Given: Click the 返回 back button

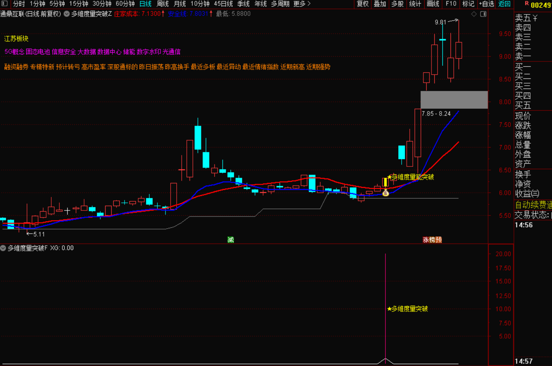Looking at the screenshot, I should (x=504, y=4).
